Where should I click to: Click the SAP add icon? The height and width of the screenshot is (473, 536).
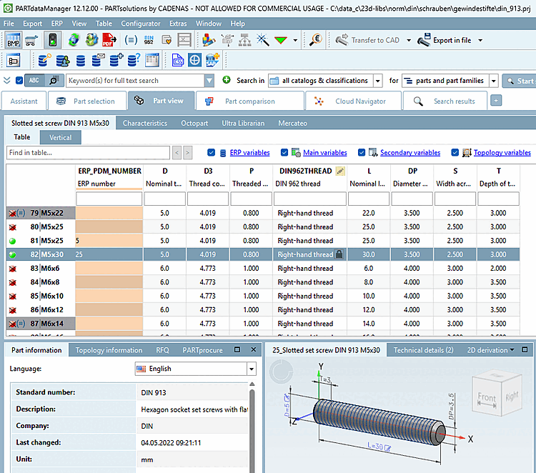tap(212, 61)
